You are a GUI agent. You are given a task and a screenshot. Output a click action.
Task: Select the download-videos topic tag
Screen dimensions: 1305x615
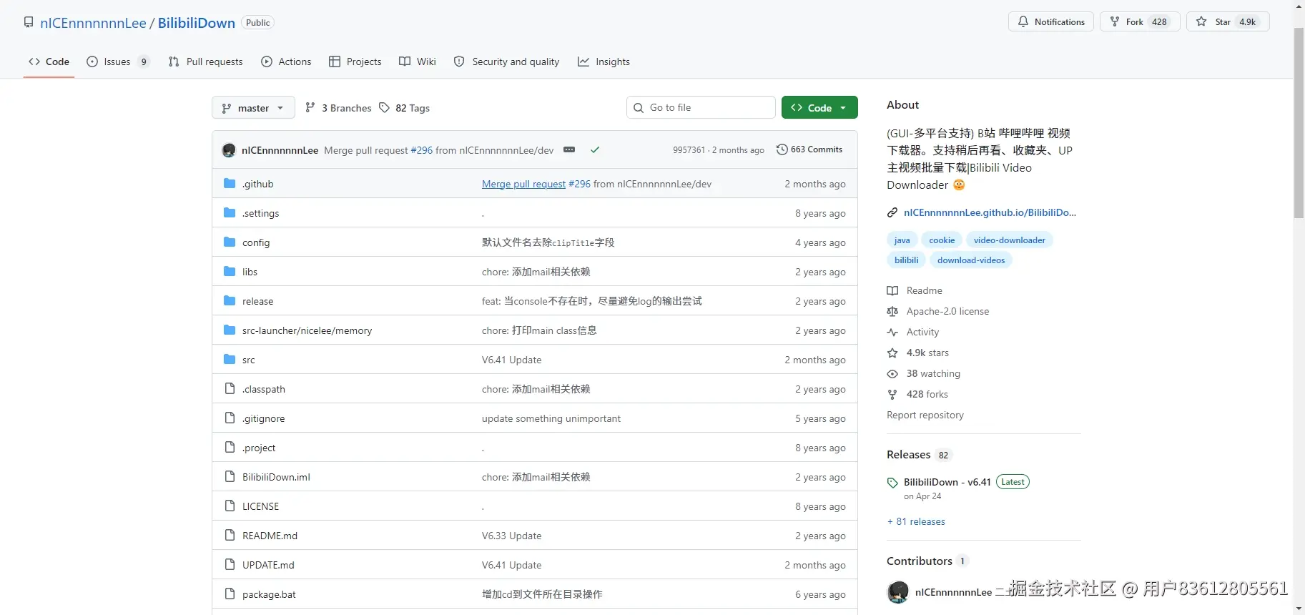[971, 260]
